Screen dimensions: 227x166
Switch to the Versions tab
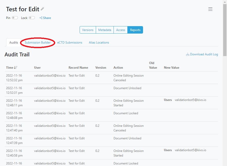88,30
